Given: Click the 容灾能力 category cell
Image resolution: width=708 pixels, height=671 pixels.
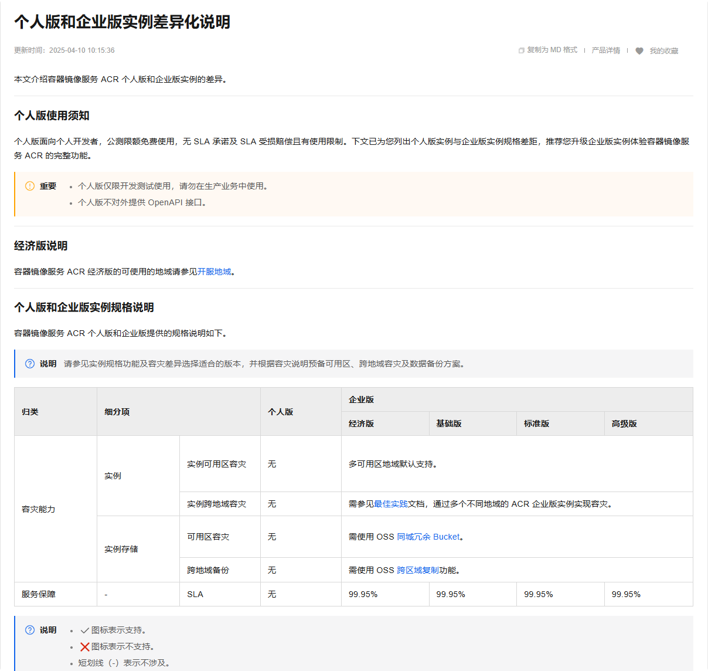Looking at the screenshot, I should [39, 509].
